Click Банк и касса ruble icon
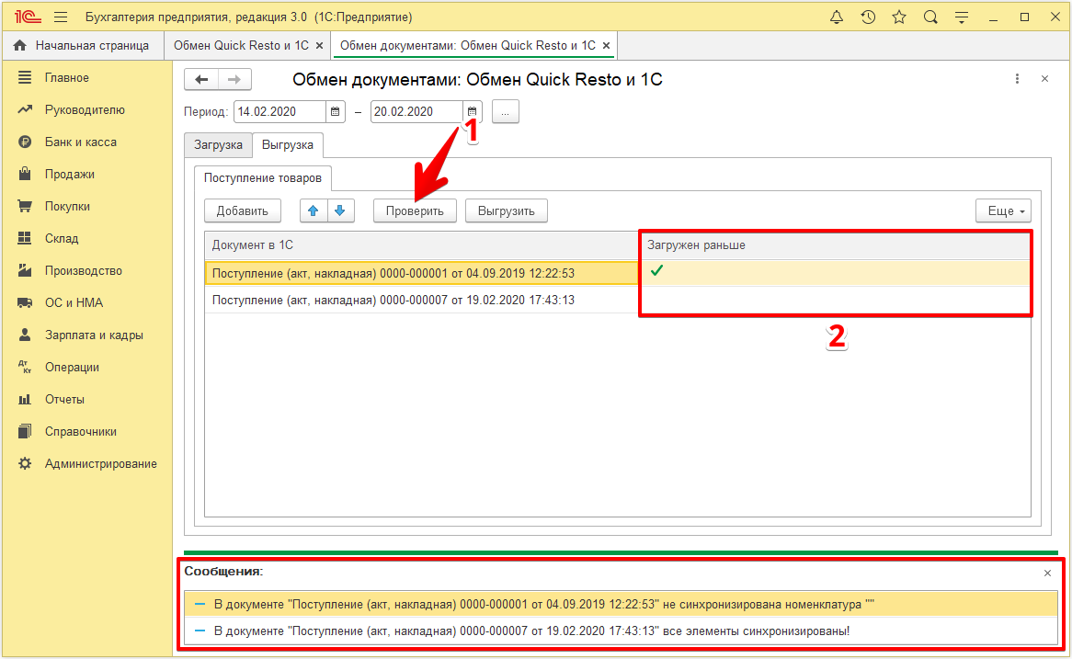 pyautogui.click(x=25, y=142)
